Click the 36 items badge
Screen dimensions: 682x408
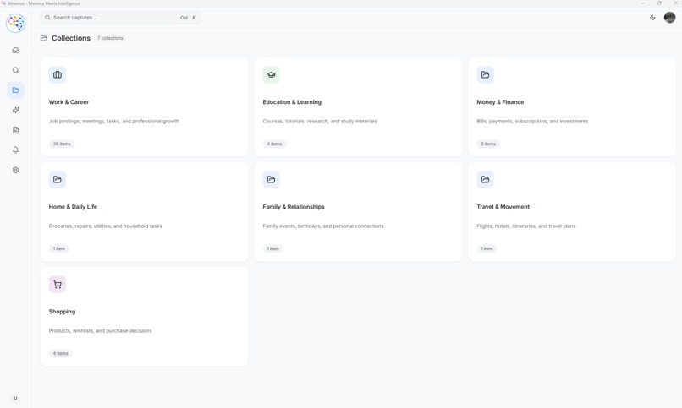point(62,144)
